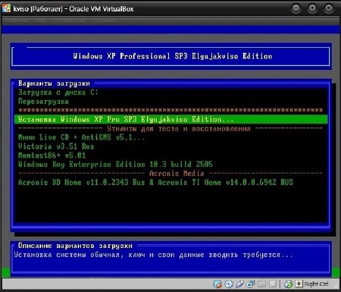Image resolution: width=341 pixels, height=292 pixels.
Task: Click the 'Варианты загрузки' panel title
Action: coord(54,83)
